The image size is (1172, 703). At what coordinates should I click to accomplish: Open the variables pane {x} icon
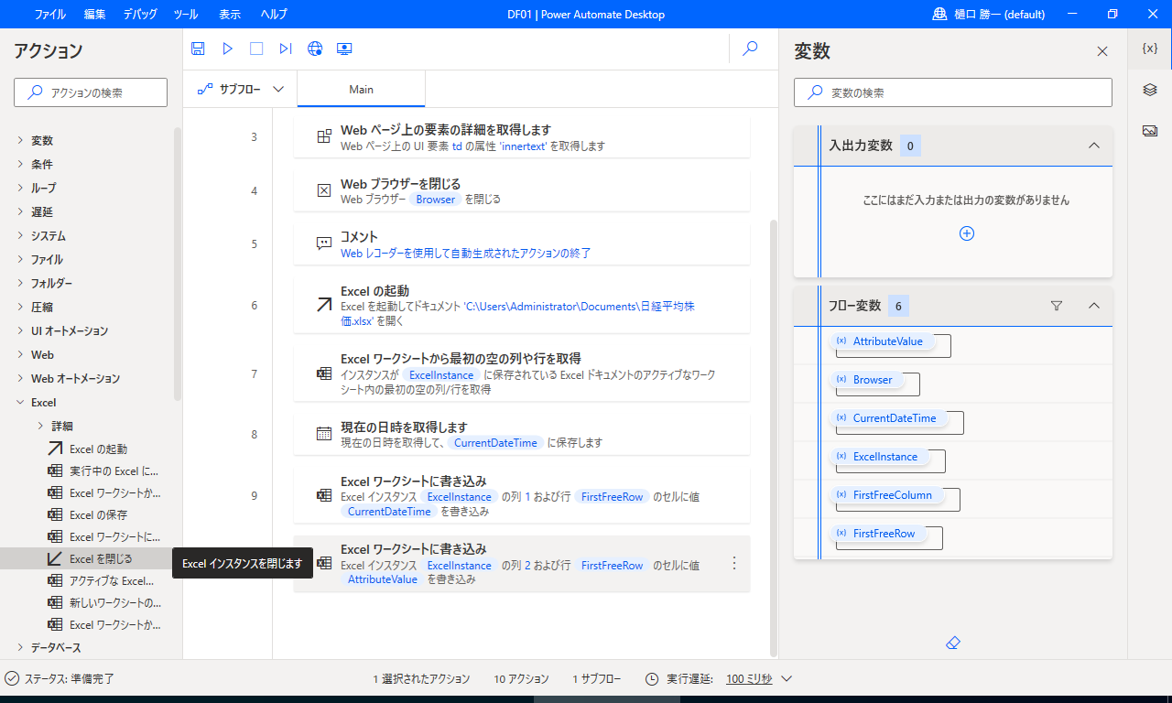click(x=1150, y=49)
